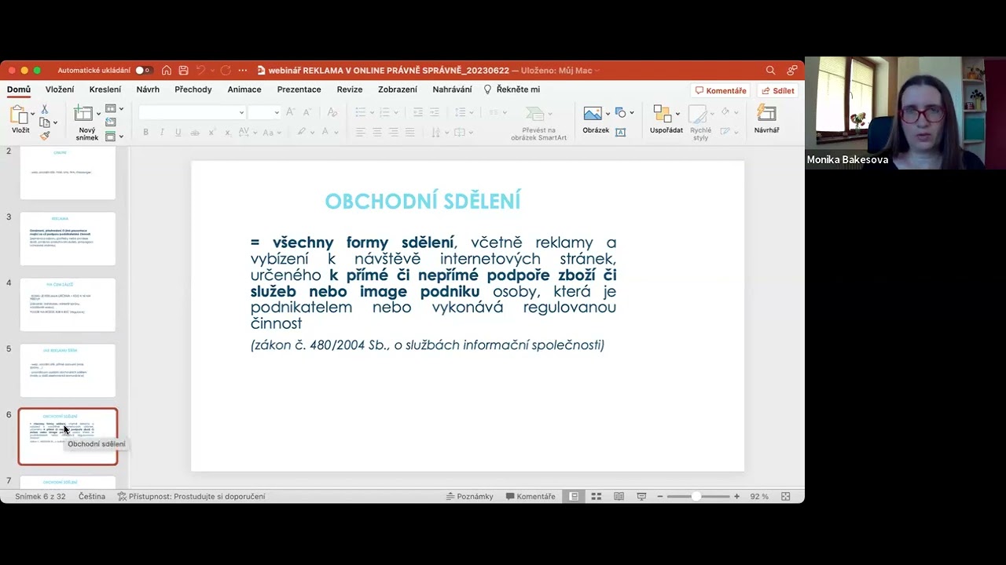Click the Sdílet share button
Viewport: 1006px width, 565px height.
(x=778, y=91)
